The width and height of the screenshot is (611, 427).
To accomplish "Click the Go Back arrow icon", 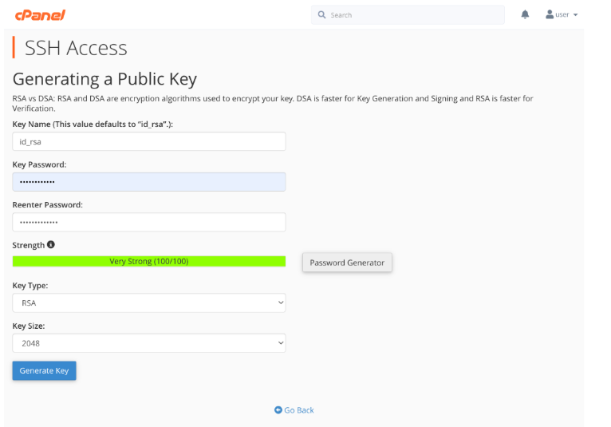I will point(278,410).
